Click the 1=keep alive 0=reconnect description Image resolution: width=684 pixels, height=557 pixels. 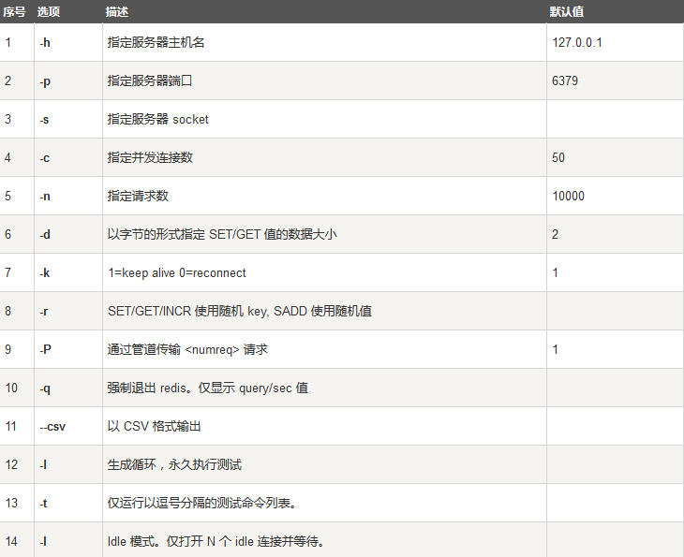(177, 272)
